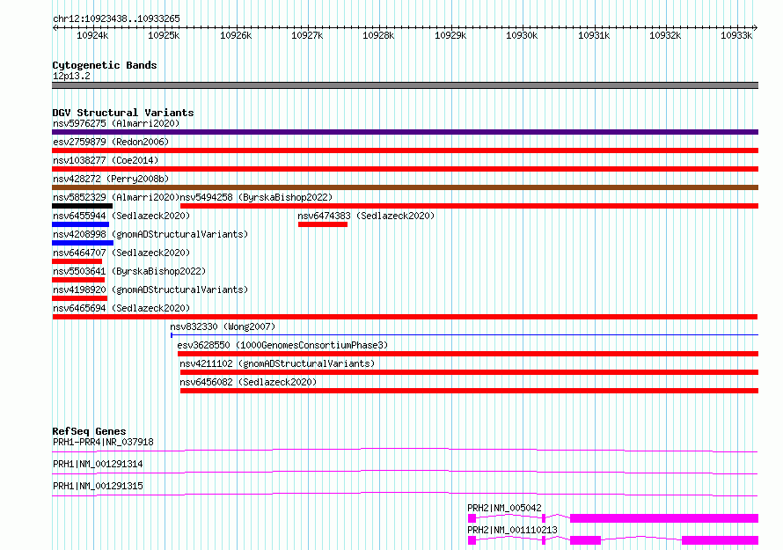Select the blue bar under nsv6455944
783x550 pixels.
pyautogui.click(x=80, y=224)
